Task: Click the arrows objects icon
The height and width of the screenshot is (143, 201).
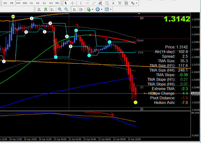Action: pos(133,3)
